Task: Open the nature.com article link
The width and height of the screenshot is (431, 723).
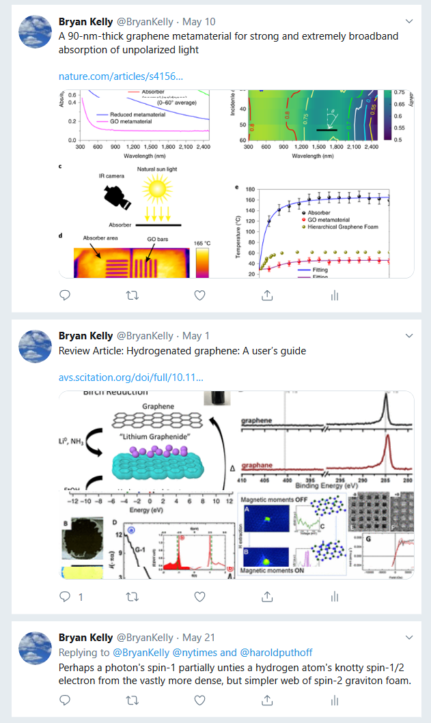Action: [121, 76]
